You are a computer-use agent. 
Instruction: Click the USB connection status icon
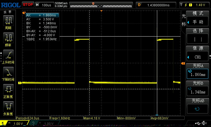coord(198,123)
